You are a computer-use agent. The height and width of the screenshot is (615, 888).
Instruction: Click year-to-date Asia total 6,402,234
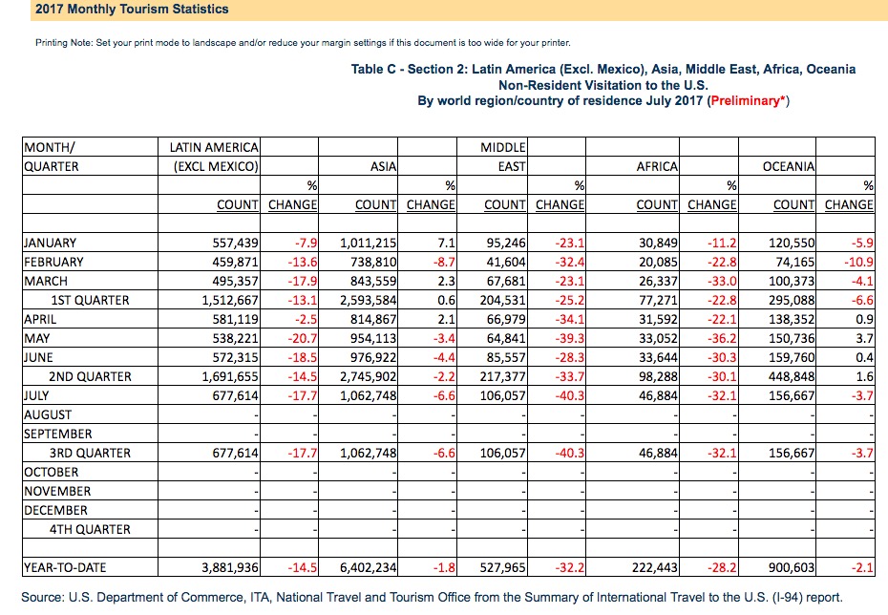pos(369,567)
